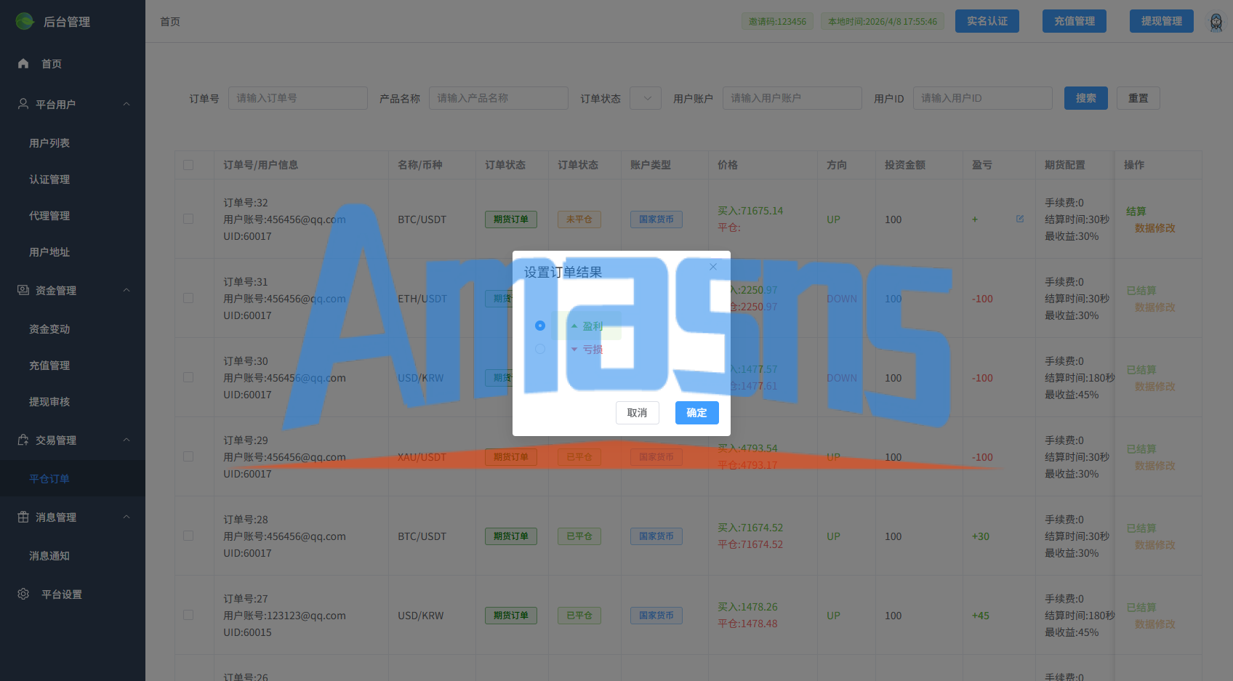
Task: Open the 订单状态 dropdown filter
Action: tap(646, 98)
